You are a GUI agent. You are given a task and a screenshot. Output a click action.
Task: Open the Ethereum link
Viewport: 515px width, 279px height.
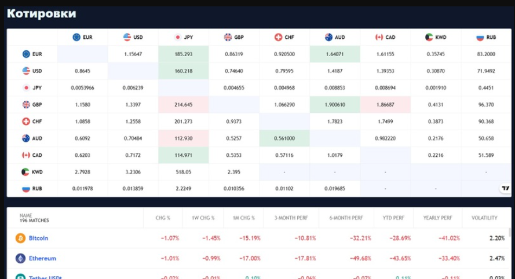pyautogui.click(x=42, y=259)
